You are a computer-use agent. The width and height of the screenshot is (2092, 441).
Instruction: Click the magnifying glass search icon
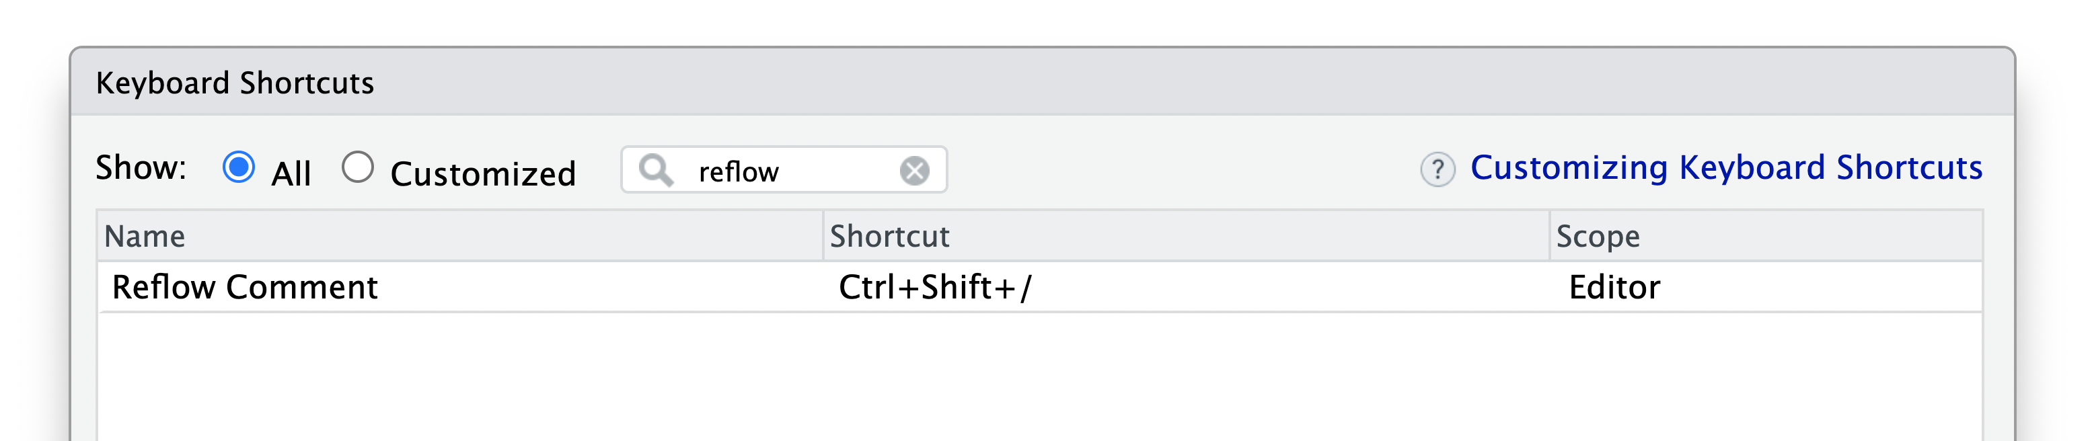click(x=655, y=171)
